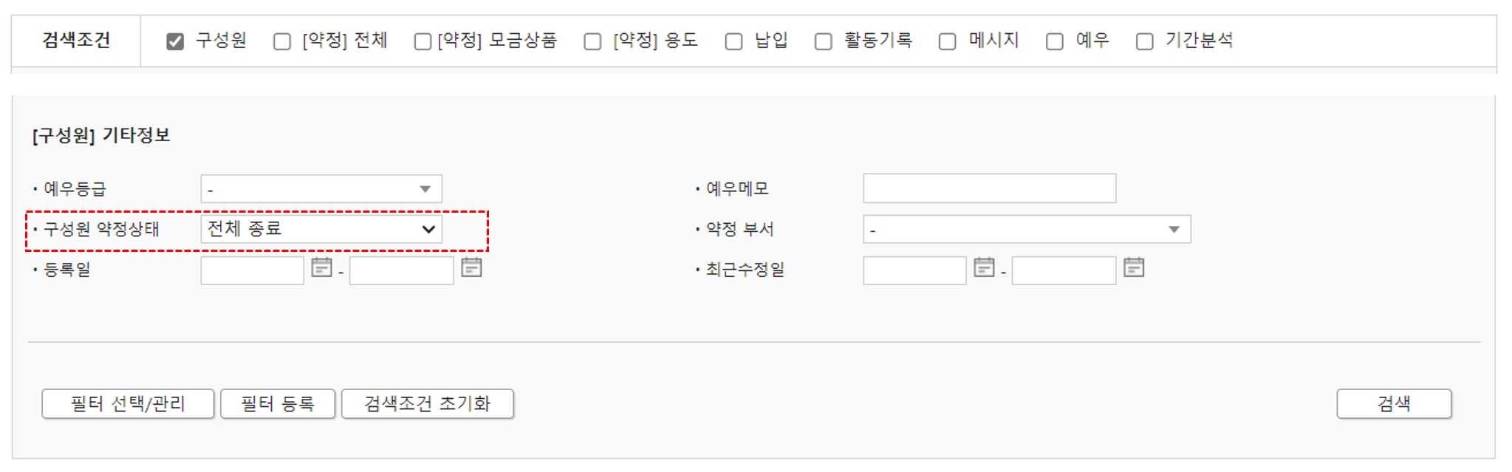The width and height of the screenshot is (1512, 472).
Task: Run the search with 검색 button
Action: 1395,403
